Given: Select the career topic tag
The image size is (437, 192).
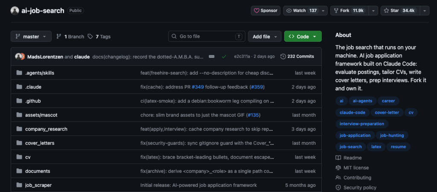Looking at the screenshot, I should pos(388,101).
